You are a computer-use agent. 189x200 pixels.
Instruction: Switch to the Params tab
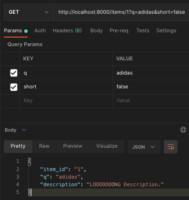pyautogui.click(x=16, y=30)
